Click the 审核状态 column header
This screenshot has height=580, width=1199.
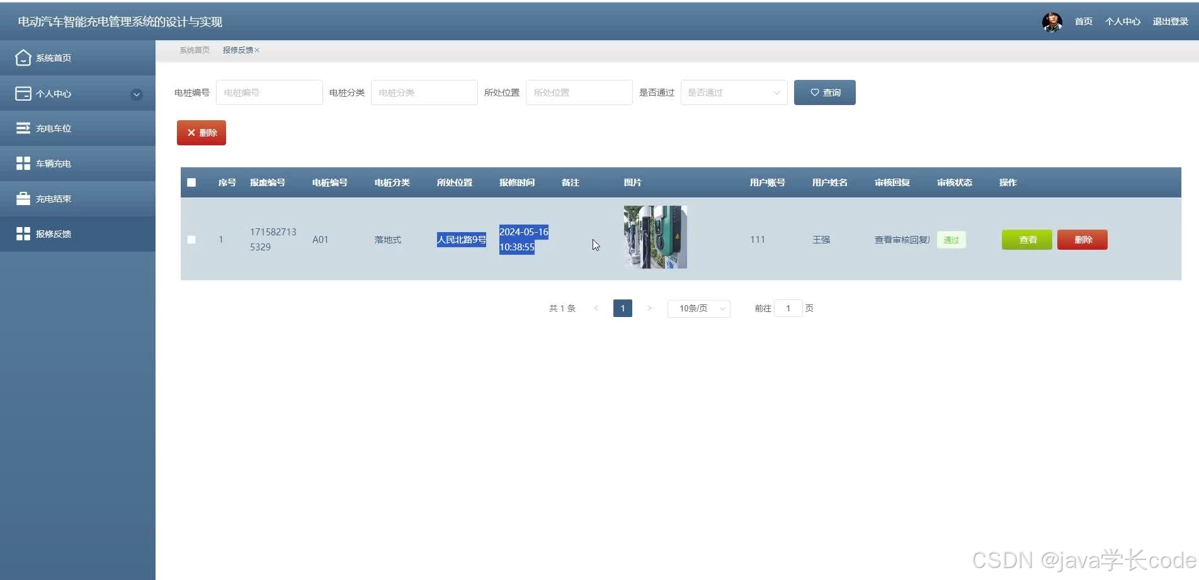955,182
